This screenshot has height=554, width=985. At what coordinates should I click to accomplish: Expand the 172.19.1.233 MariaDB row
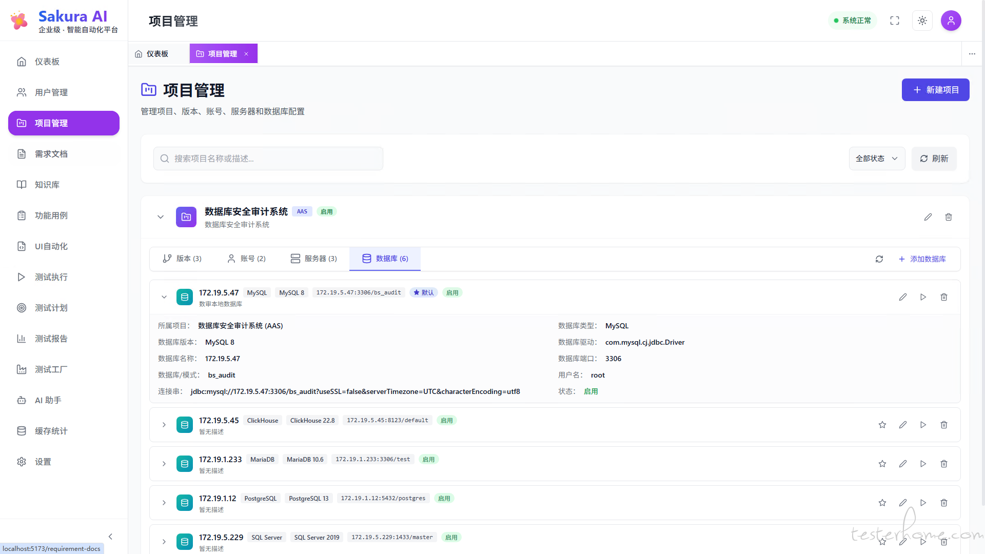tap(164, 464)
